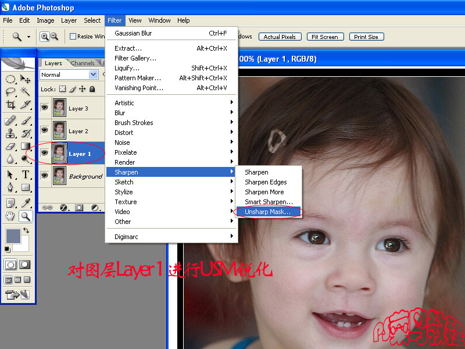The height and width of the screenshot is (349, 465).
Task: Select the Blur tool
Action: pyautogui.click(x=10, y=159)
